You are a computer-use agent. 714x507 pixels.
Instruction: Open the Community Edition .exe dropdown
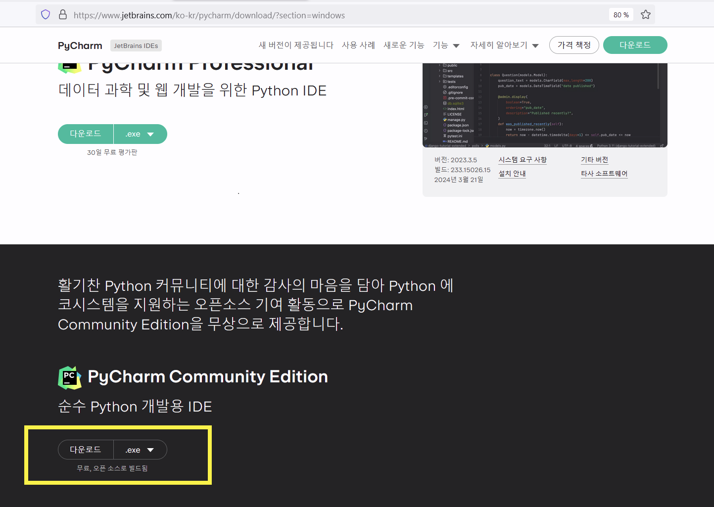(141, 450)
